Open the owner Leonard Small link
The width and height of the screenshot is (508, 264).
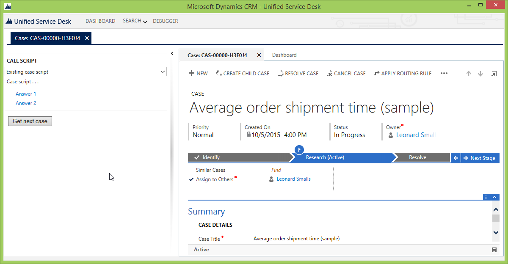pos(416,135)
